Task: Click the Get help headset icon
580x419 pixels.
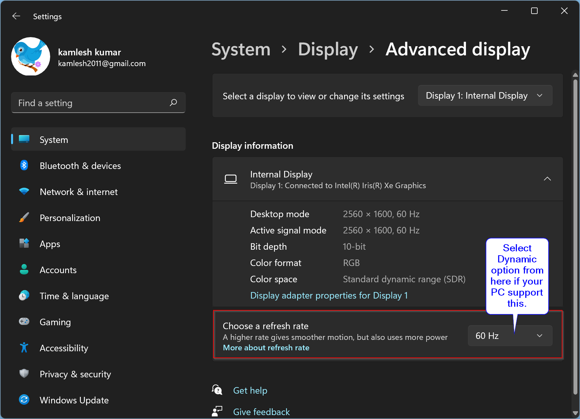Action: pyautogui.click(x=217, y=390)
